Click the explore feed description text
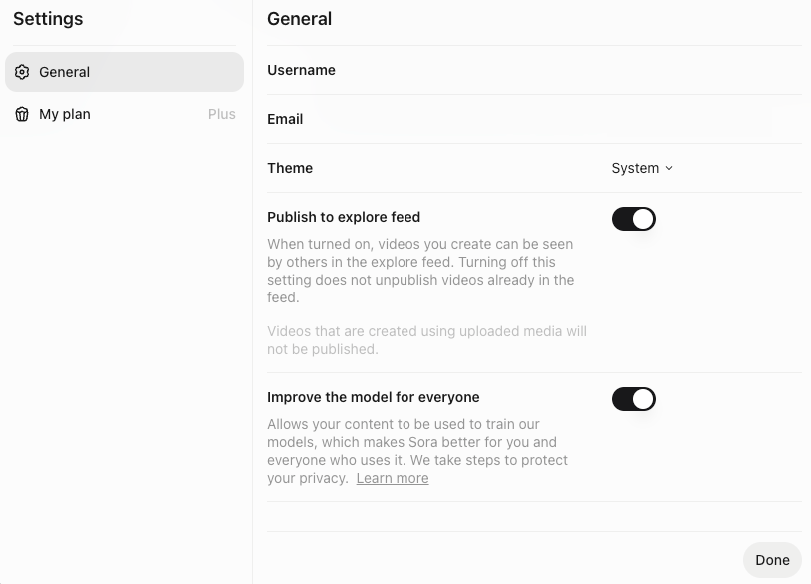 pyautogui.click(x=420, y=271)
